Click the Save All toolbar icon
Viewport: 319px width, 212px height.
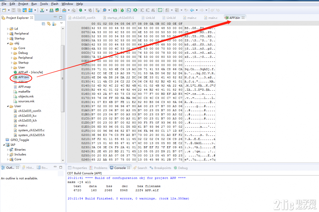[x=19, y=10]
